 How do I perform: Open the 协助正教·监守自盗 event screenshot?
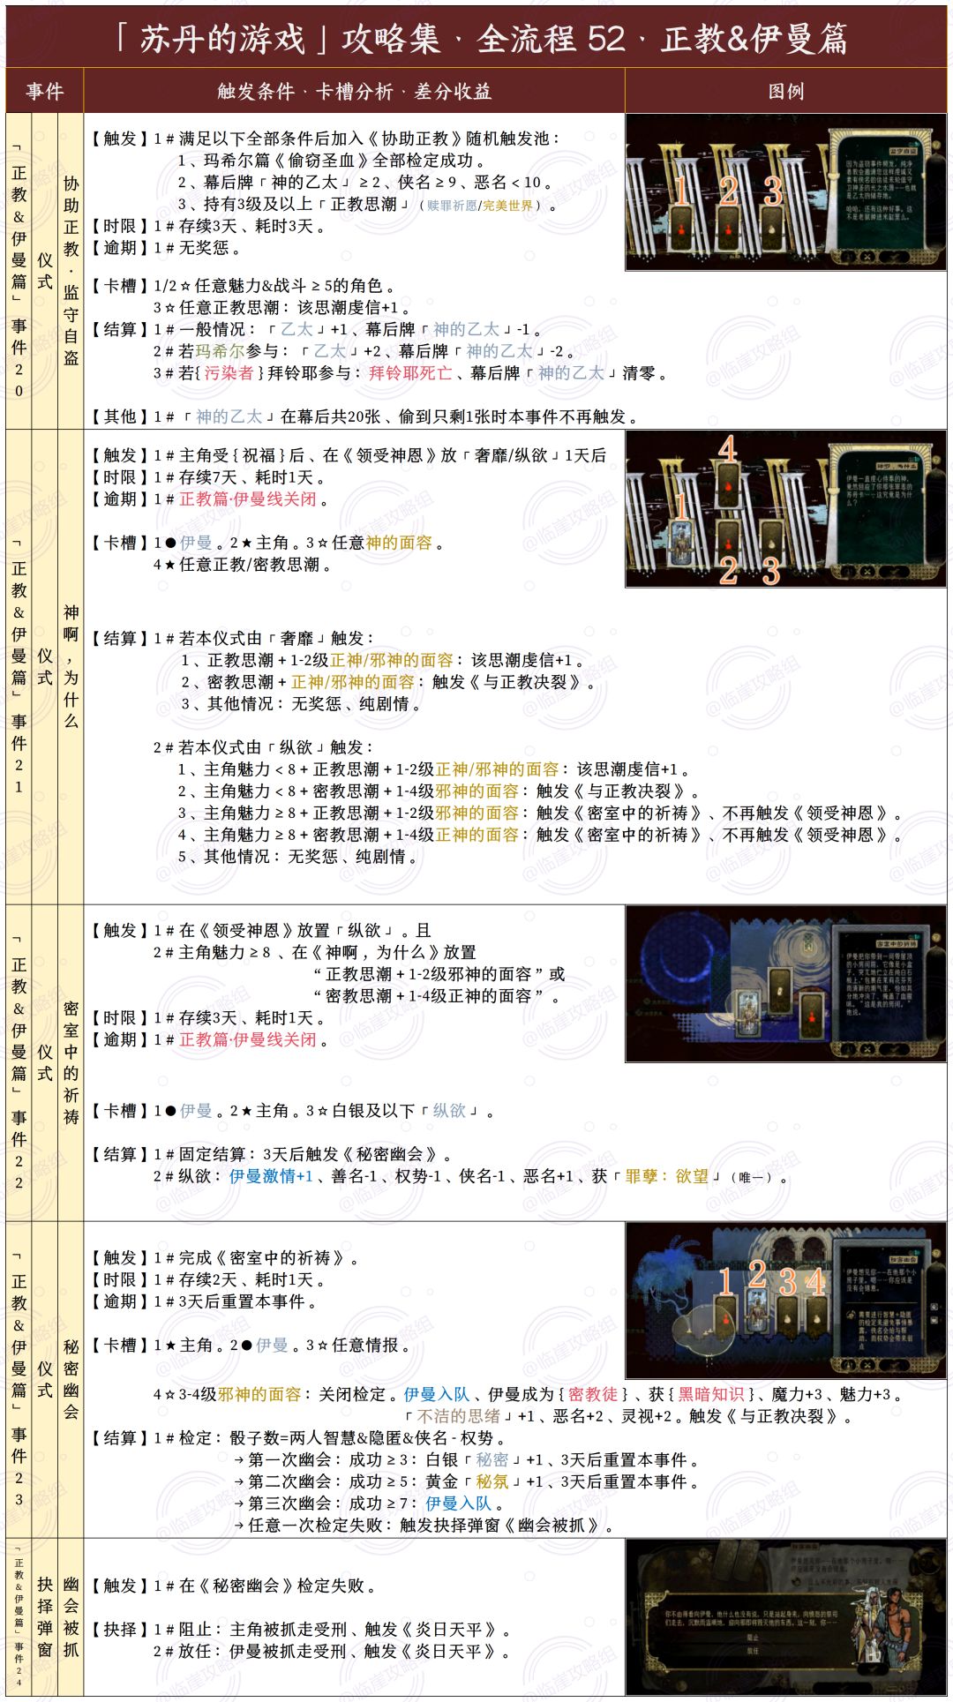click(786, 192)
